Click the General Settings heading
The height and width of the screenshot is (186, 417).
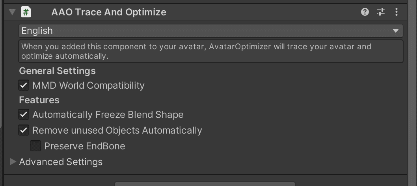(58, 71)
